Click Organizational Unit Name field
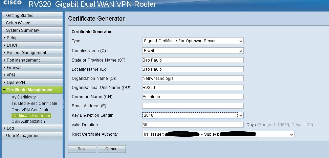Viewport: 329px width, 158px height. (x=193, y=88)
